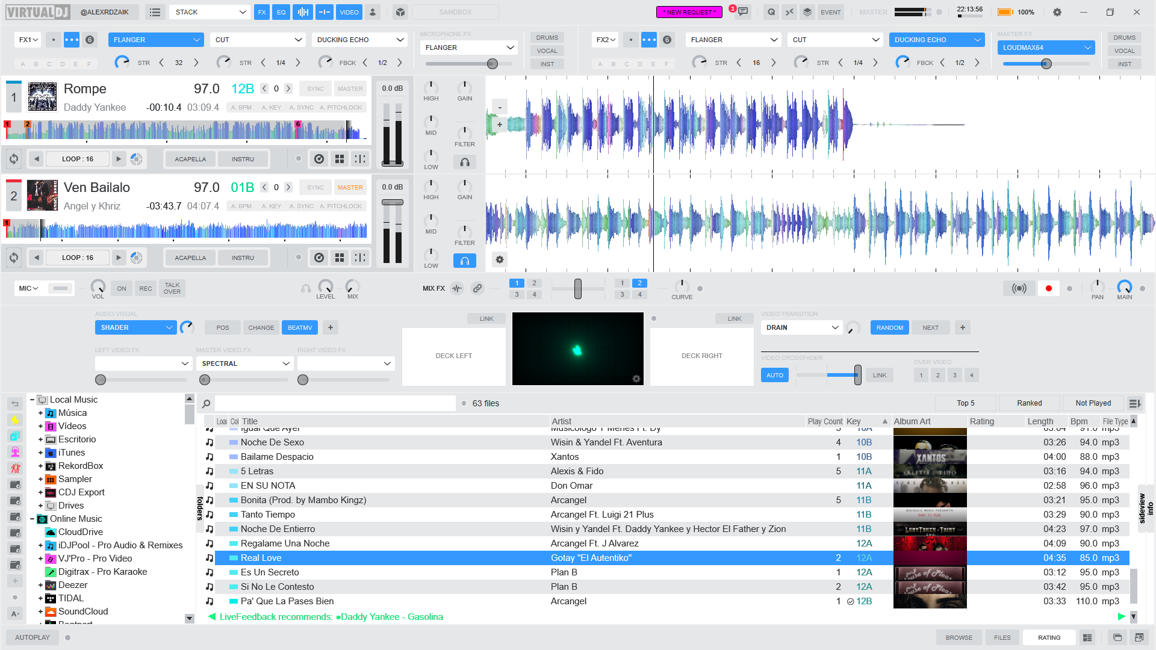This screenshot has width=1156, height=650.
Task: Enable SYNC on deck 1
Action: click(315, 88)
